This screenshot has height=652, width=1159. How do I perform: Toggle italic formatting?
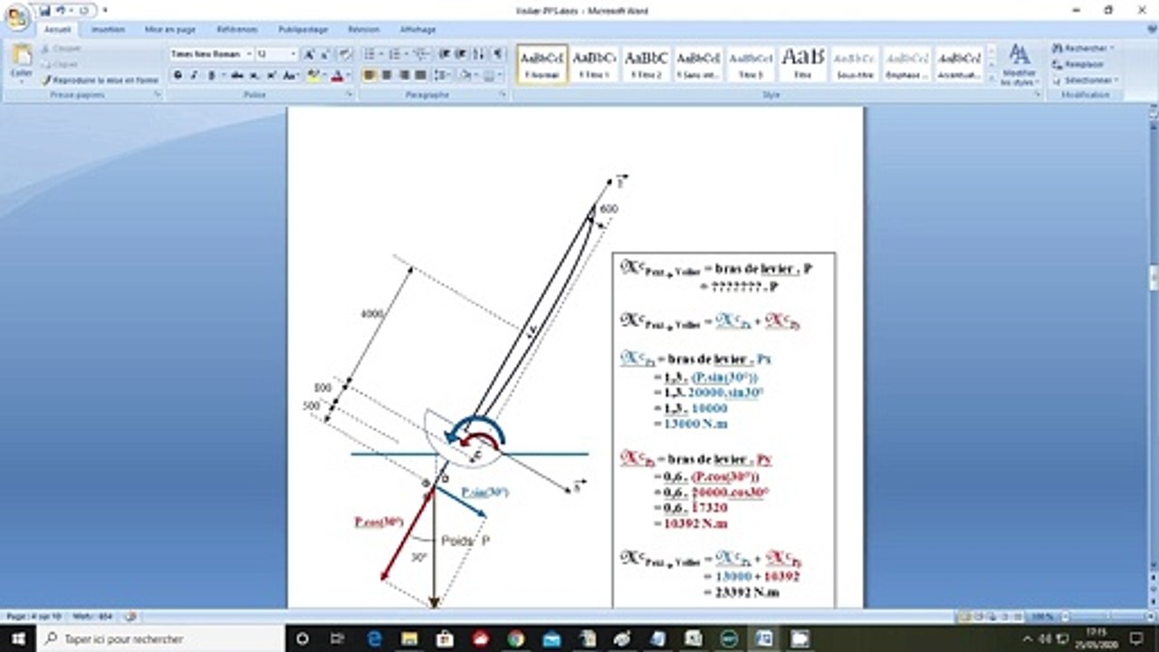coord(194,75)
